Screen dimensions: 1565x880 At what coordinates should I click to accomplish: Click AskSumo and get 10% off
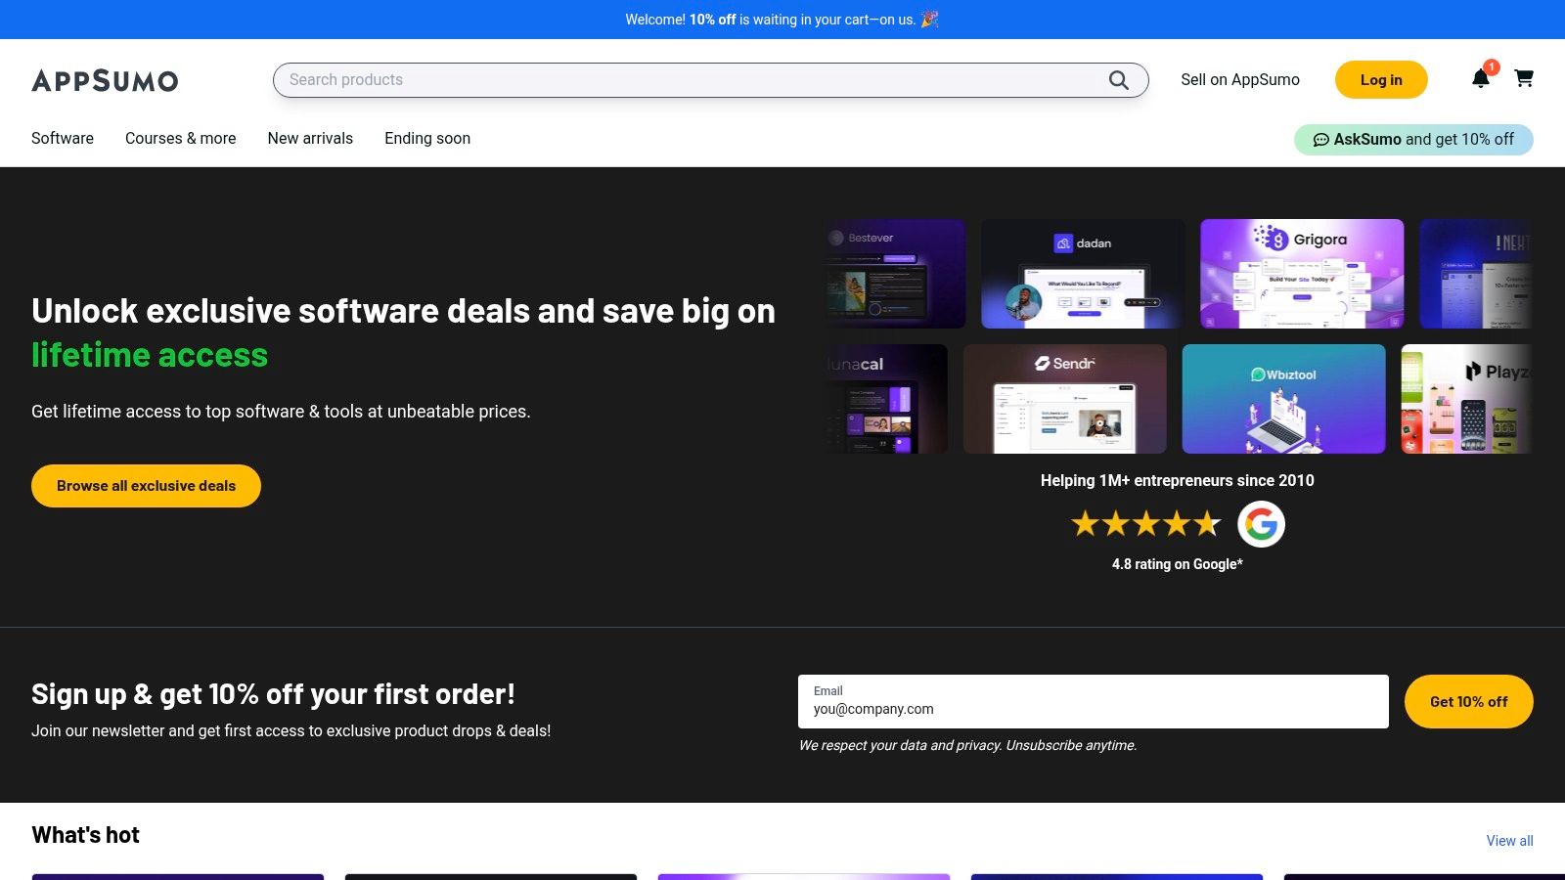1413,139
